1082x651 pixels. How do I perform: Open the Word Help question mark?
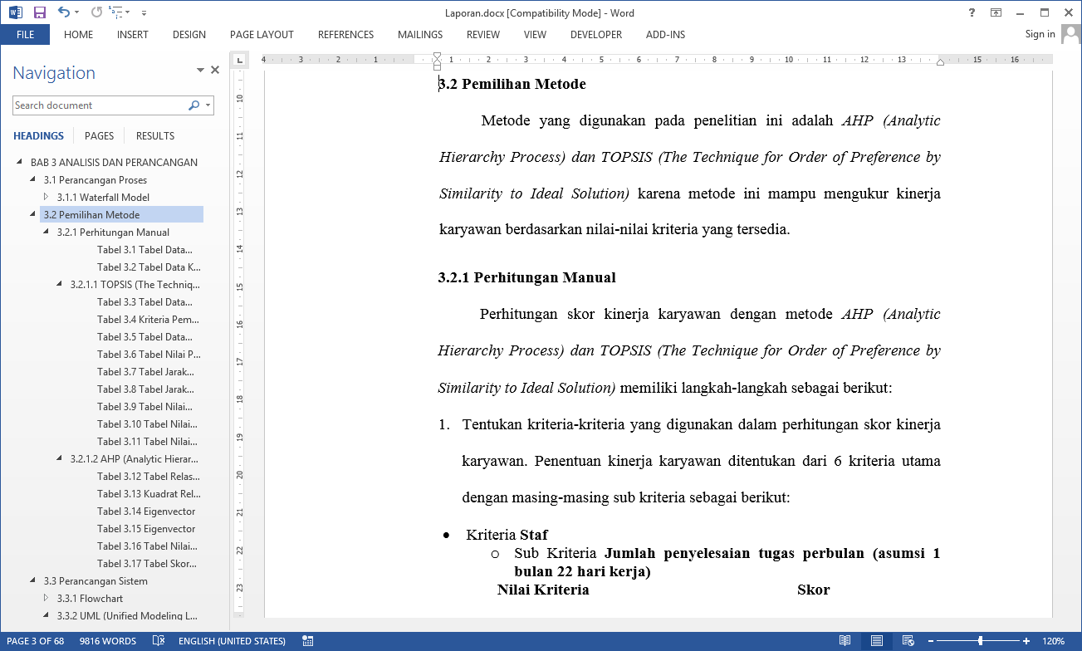pos(972,12)
